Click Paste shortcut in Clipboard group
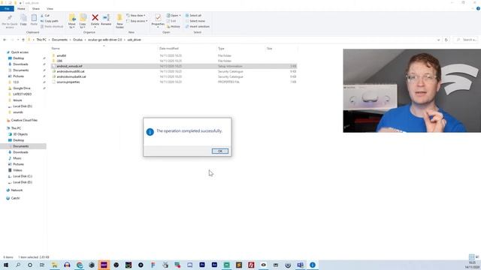This screenshot has height=270, width=481. coord(52,26)
